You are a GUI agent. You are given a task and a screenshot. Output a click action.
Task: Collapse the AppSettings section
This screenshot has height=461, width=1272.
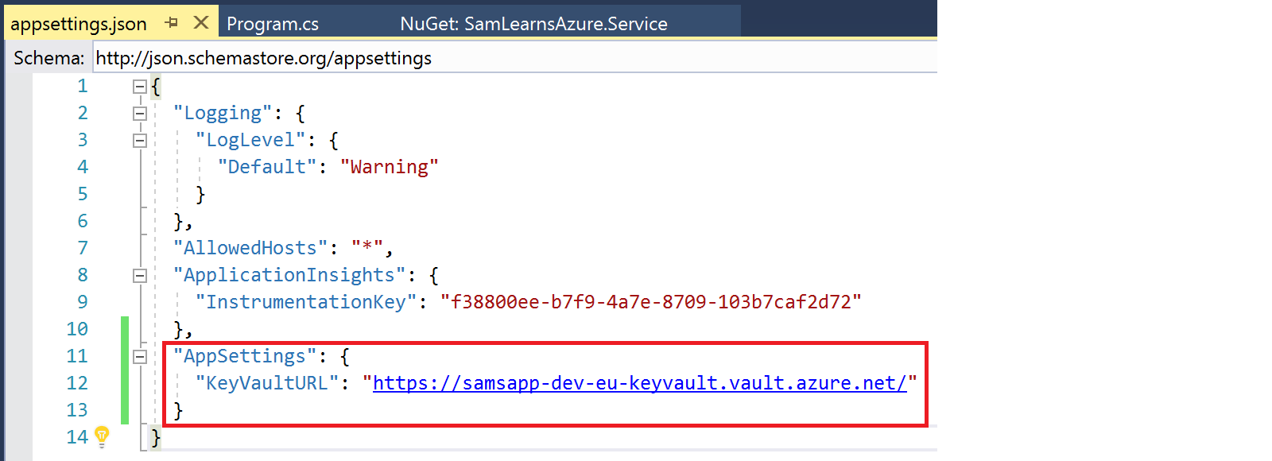[x=140, y=357]
